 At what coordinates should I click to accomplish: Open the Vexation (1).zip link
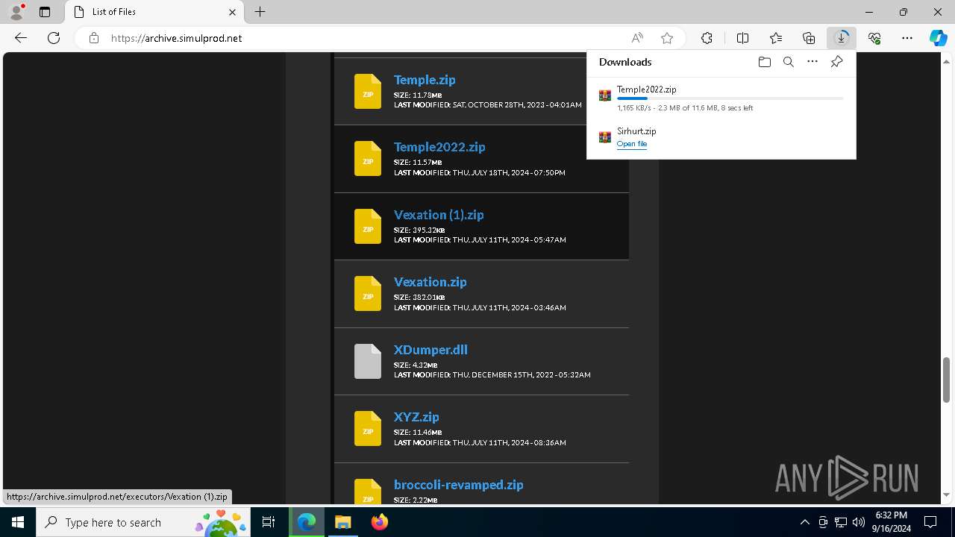439,215
